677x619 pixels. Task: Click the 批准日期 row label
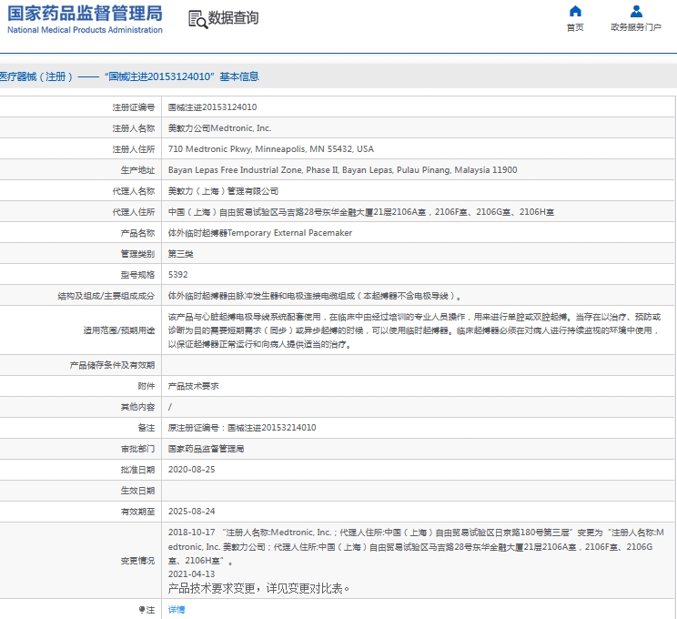click(137, 470)
